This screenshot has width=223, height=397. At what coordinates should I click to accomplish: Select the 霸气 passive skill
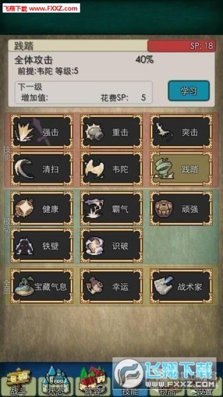111,209
